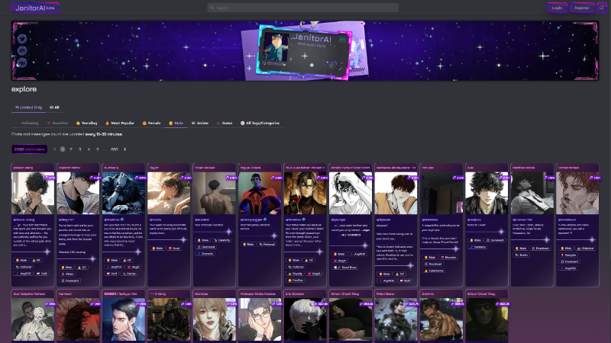The image size is (611, 343).
Task: Click the JanitorAI logo in the header
Action: tap(35, 8)
